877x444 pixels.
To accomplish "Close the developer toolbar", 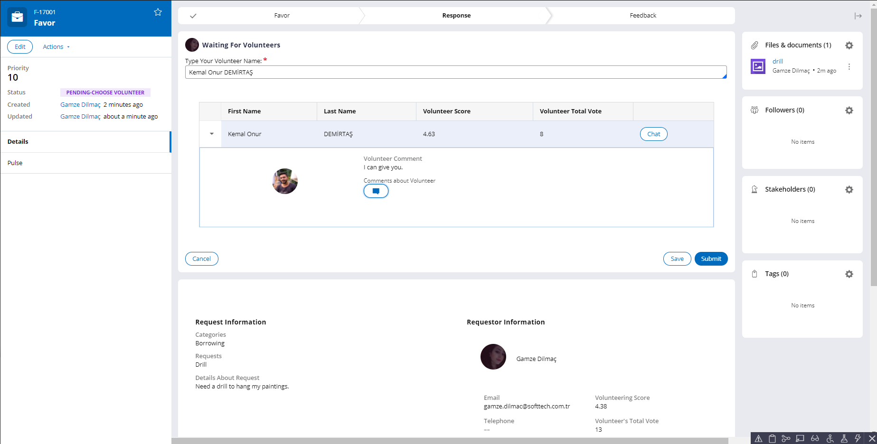I will pos(872,438).
